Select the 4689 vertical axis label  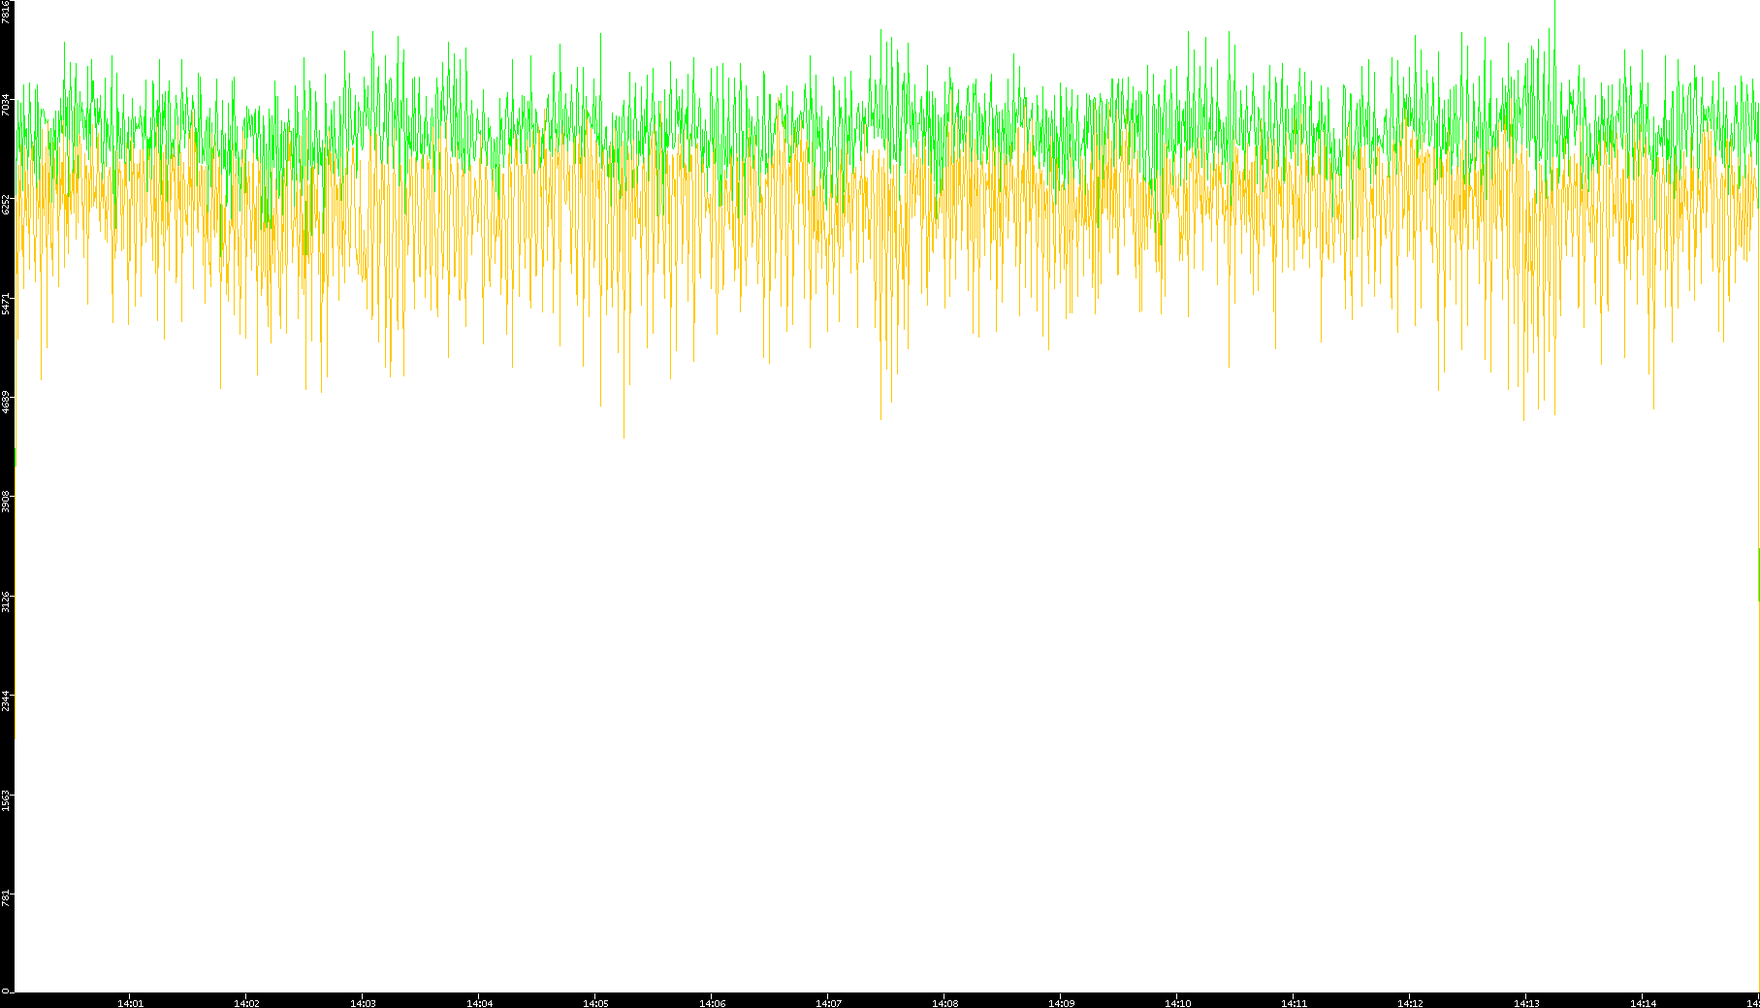pos(7,402)
